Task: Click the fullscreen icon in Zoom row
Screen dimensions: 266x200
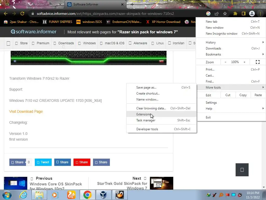Action: tap(258, 62)
